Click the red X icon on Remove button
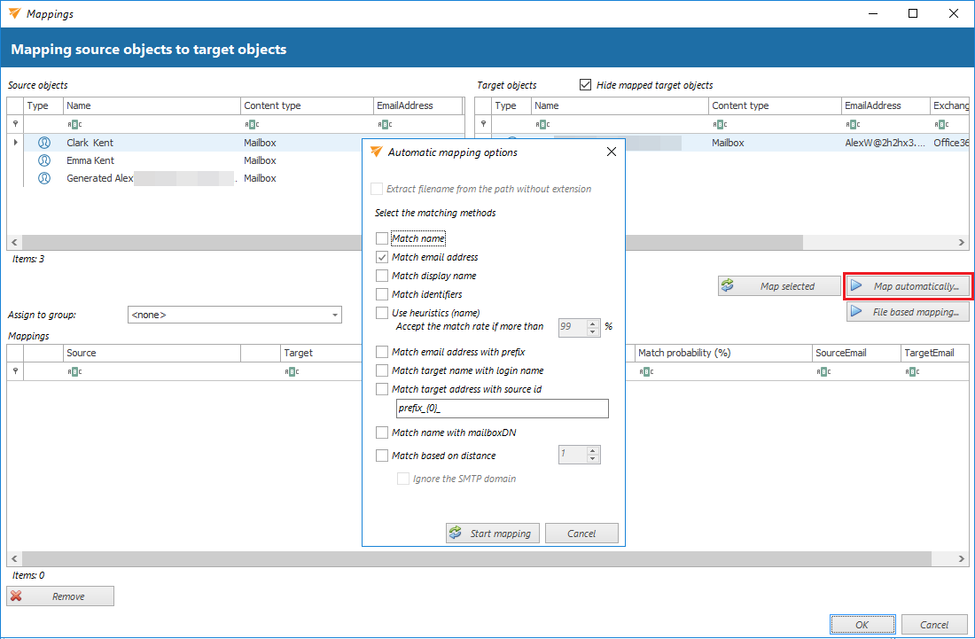Viewport: 975px width, 639px height. [17, 596]
